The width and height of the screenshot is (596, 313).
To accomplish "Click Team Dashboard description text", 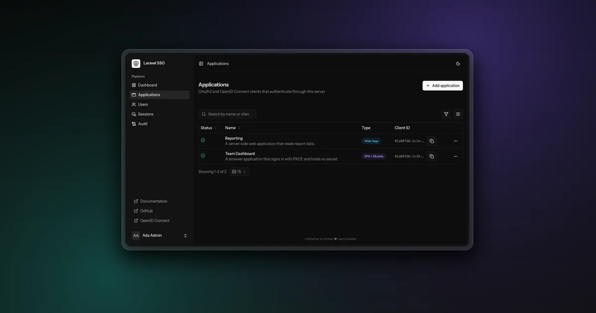I will pos(282,159).
